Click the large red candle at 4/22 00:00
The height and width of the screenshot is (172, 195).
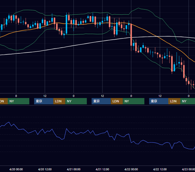click(131, 35)
